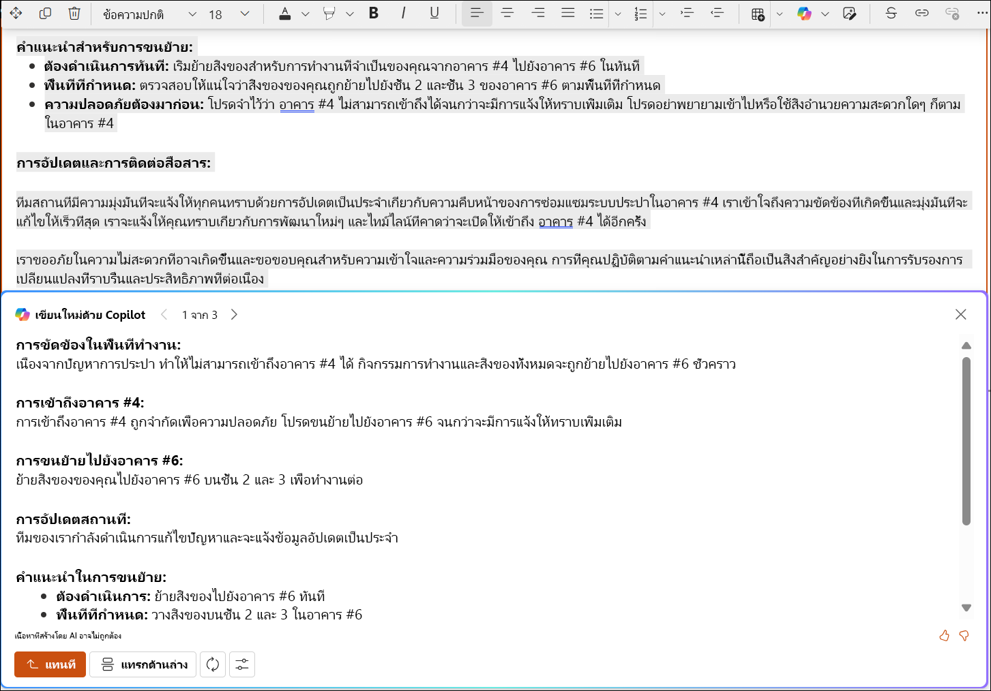Click the Copilot logo in the rewrite panel
This screenshot has height=691, width=991.
point(23,314)
